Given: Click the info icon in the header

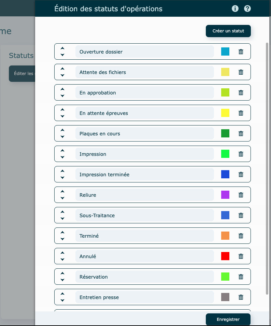Looking at the screenshot, I should tap(235, 9).
